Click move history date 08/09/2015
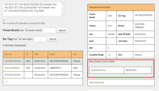This screenshot has height=91, width=159. pos(131,70)
